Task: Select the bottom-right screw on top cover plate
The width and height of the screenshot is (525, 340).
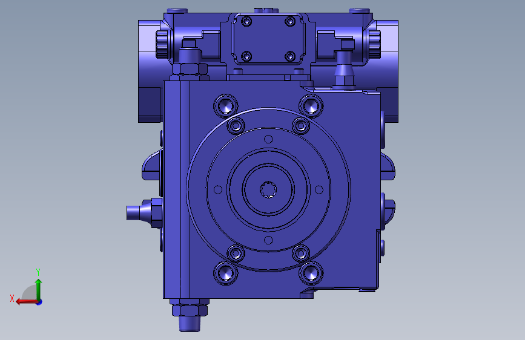Action: [290, 56]
